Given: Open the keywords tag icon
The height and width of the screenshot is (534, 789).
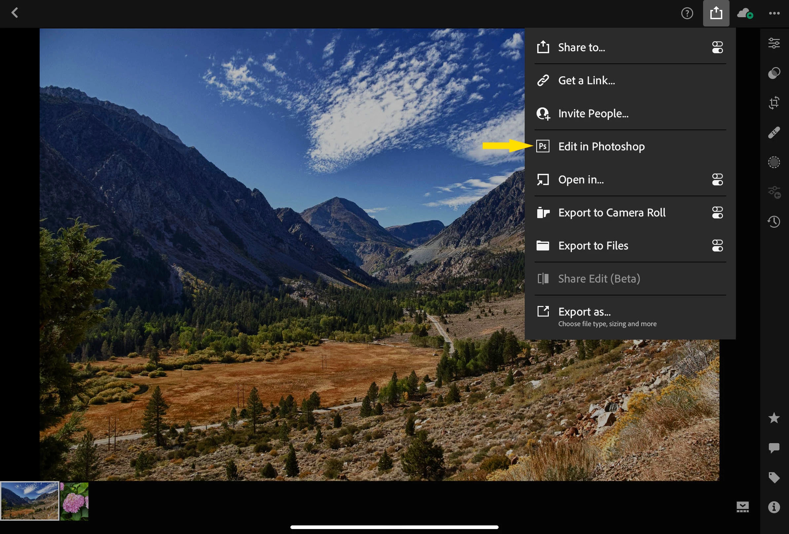Looking at the screenshot, I should point(774,477).
